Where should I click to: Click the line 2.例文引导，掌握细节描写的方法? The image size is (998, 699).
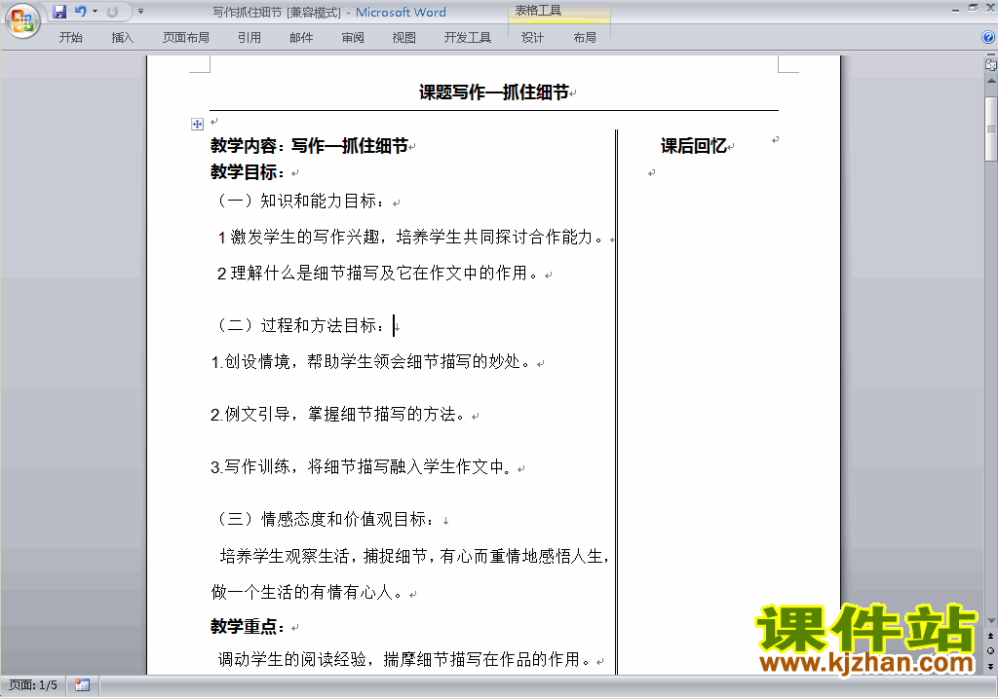click(x=338, y=415)
